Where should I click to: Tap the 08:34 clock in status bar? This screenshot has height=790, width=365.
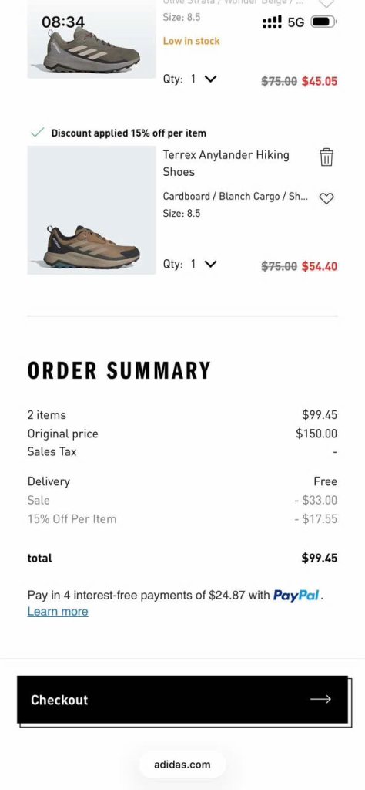coord(63,22)
